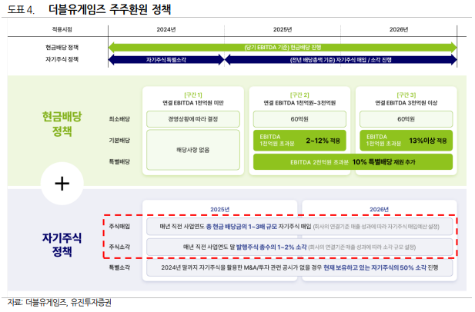The image size is (475, 312).
Task: Click '2024년' in the timeline header
Action: pos(166,29)
